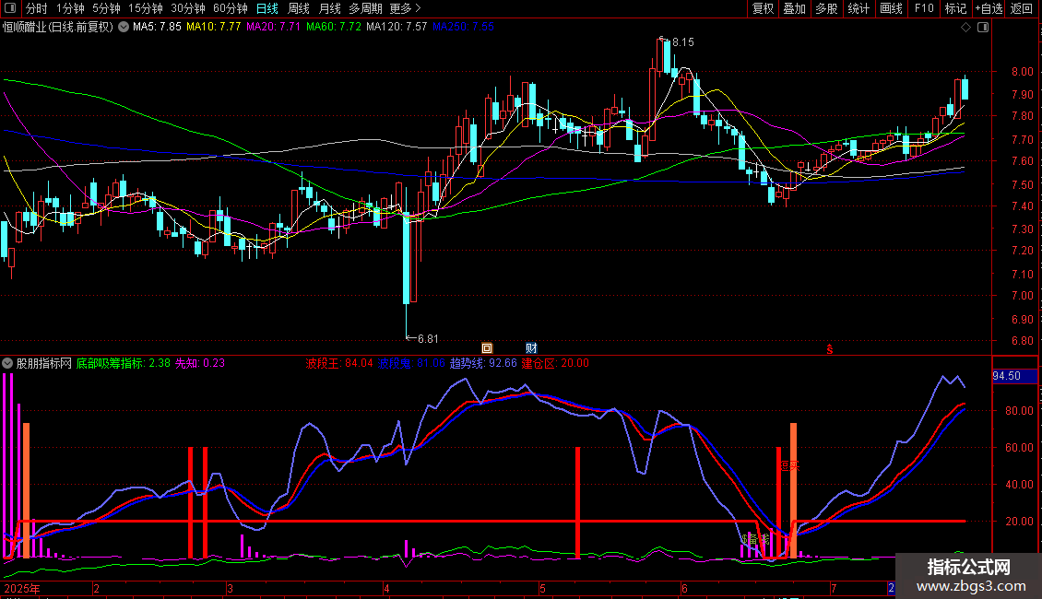1042x599 pixels.
Task: Open the 复权 adjustment button
Action: pos(763,8)
